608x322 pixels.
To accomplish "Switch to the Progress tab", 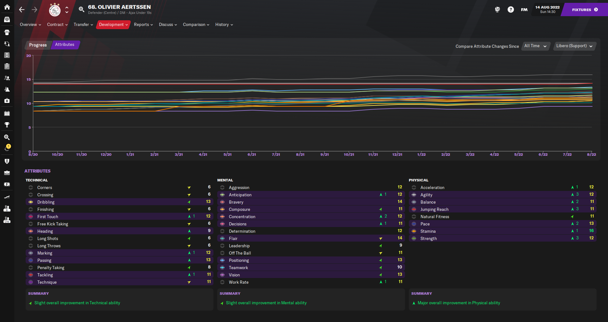I will click(38, 45).
